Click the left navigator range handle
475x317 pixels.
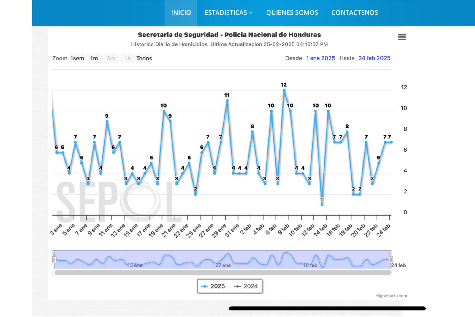54,260
